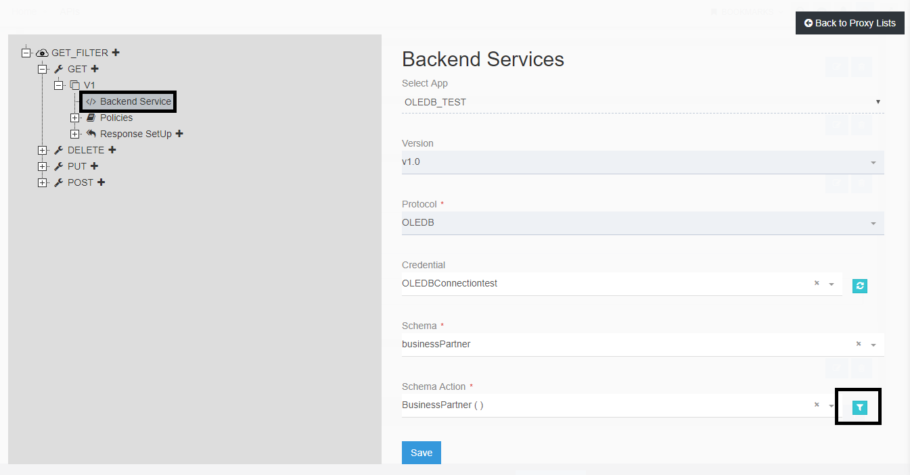Open the Select App dropdown
This screenshot has width=910, height=475.
642,102
